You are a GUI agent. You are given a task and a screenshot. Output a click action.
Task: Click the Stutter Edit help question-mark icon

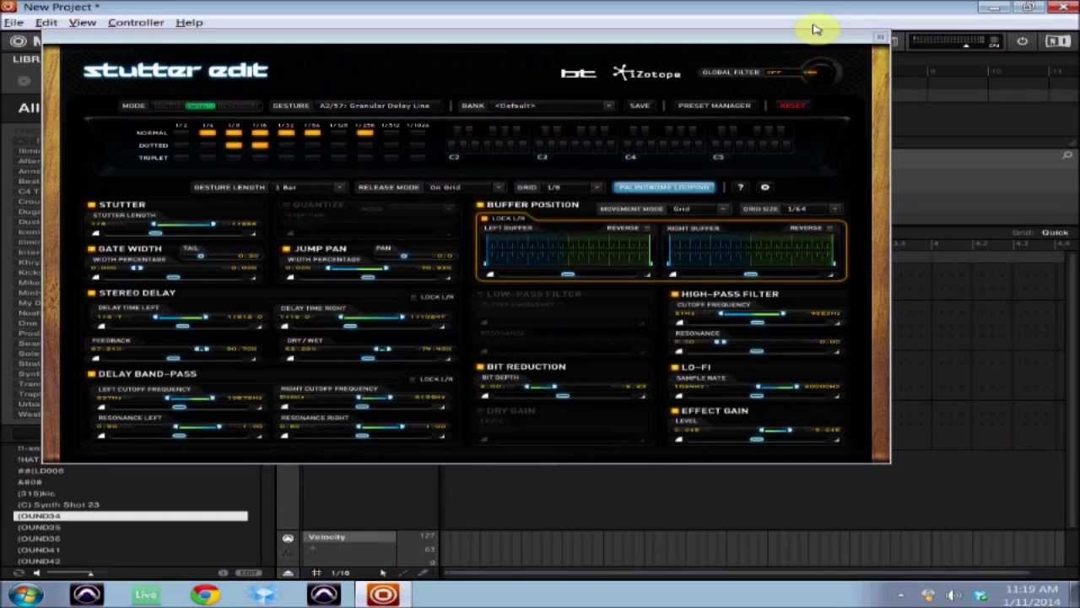[x=741, y=187]
